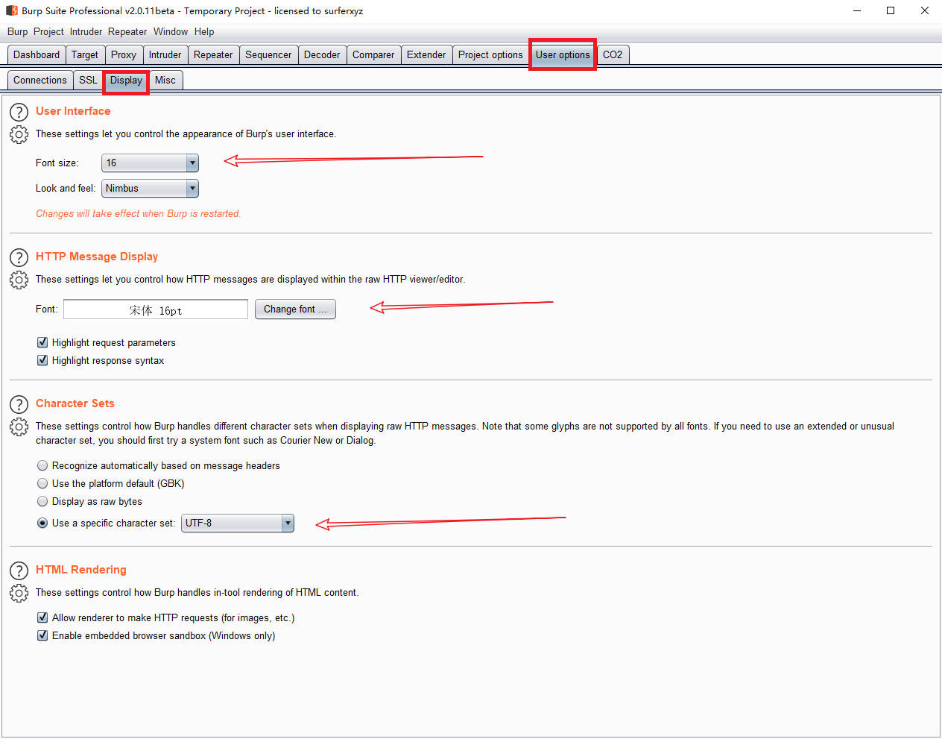Click the Change font button
This screenshot has height=739, width=942.
click(x=295, y=309)
